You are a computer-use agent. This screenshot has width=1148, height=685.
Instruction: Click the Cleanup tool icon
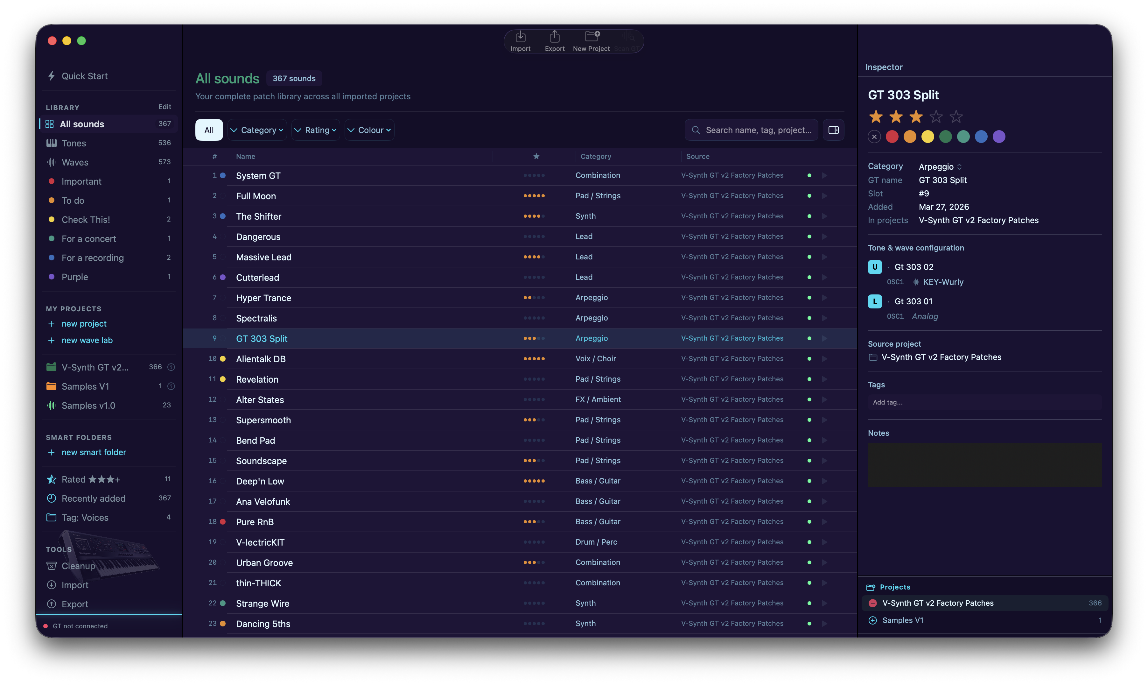point(52,566)
